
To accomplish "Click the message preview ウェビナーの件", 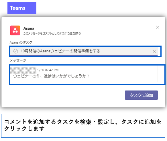I will (51, 76).
